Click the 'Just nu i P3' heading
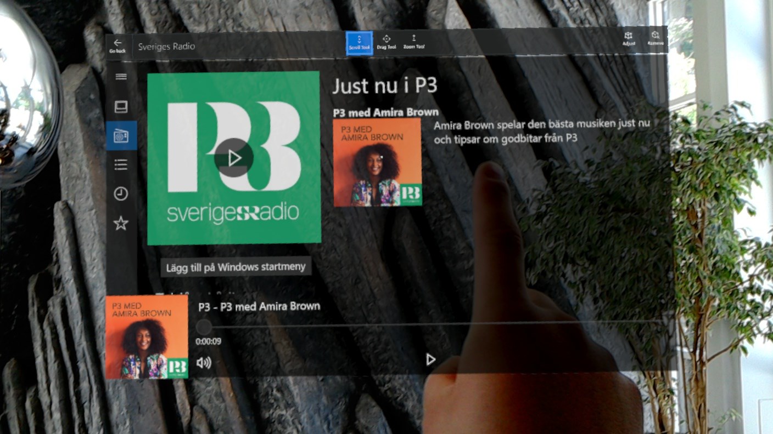Viewport: 773px width, 434px height. [x=385, y=86]
